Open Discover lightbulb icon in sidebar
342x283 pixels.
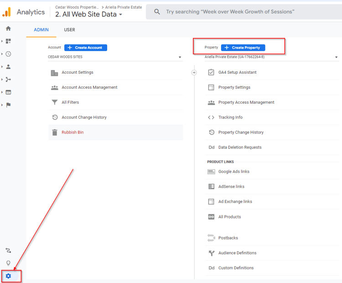[8, 263]
